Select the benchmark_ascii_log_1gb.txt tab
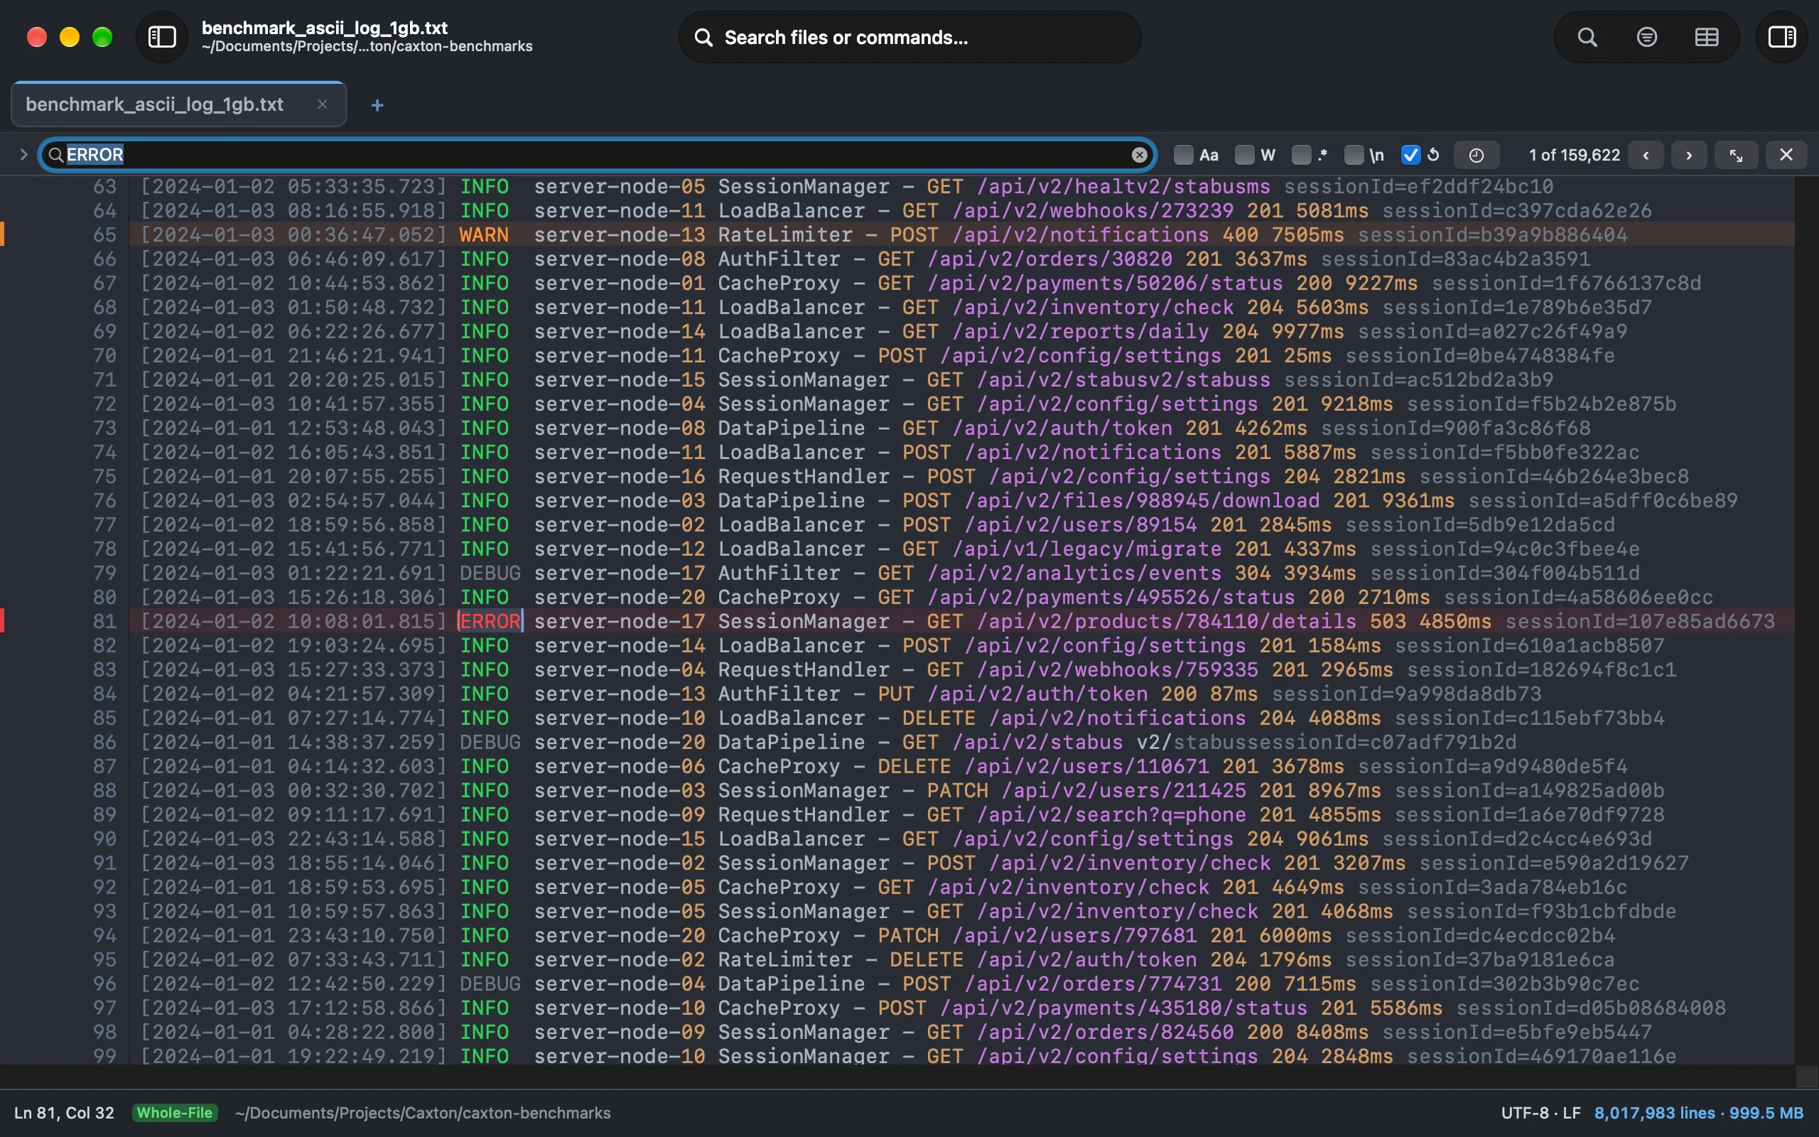 coord(178,104)
